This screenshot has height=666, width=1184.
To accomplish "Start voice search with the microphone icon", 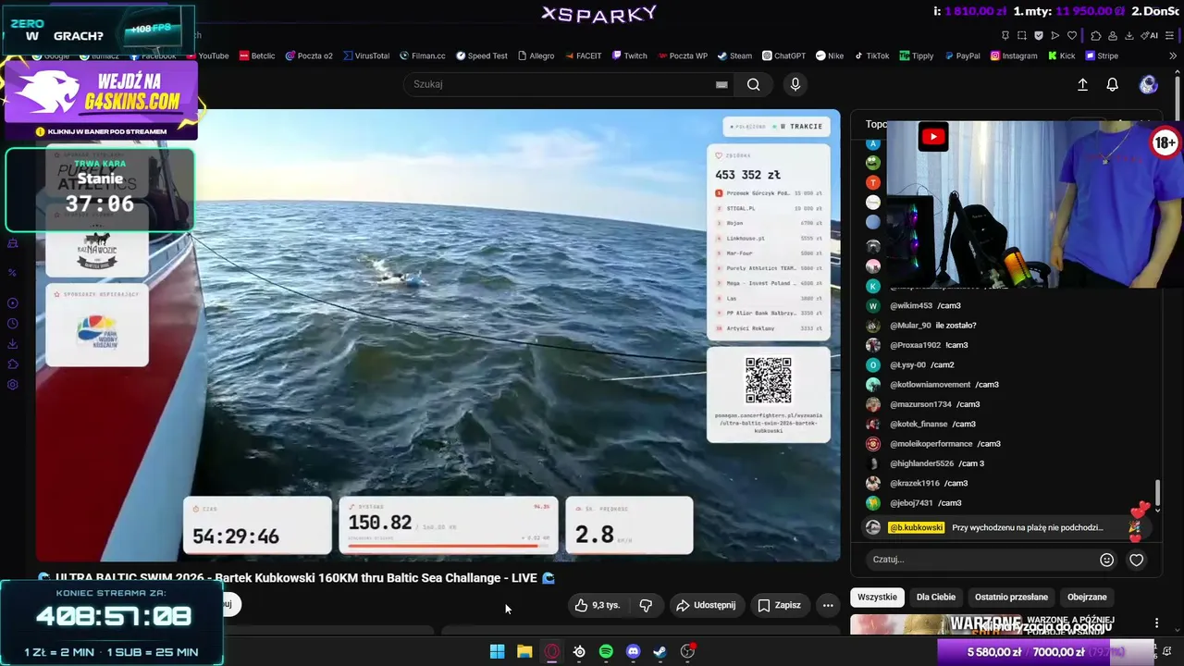I will [x=795, y=84].
